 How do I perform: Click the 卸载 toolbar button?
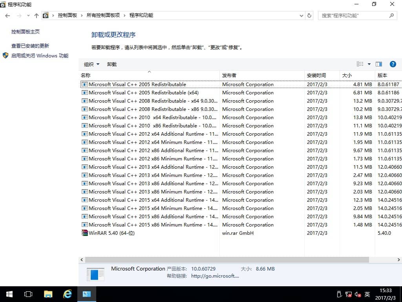(112, 64)
